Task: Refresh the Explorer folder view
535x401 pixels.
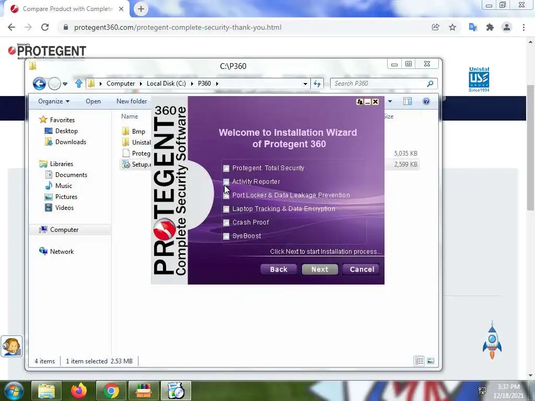Action: pos(317,84)
